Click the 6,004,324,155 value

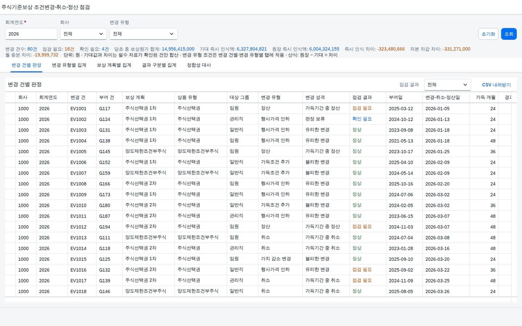324,49
